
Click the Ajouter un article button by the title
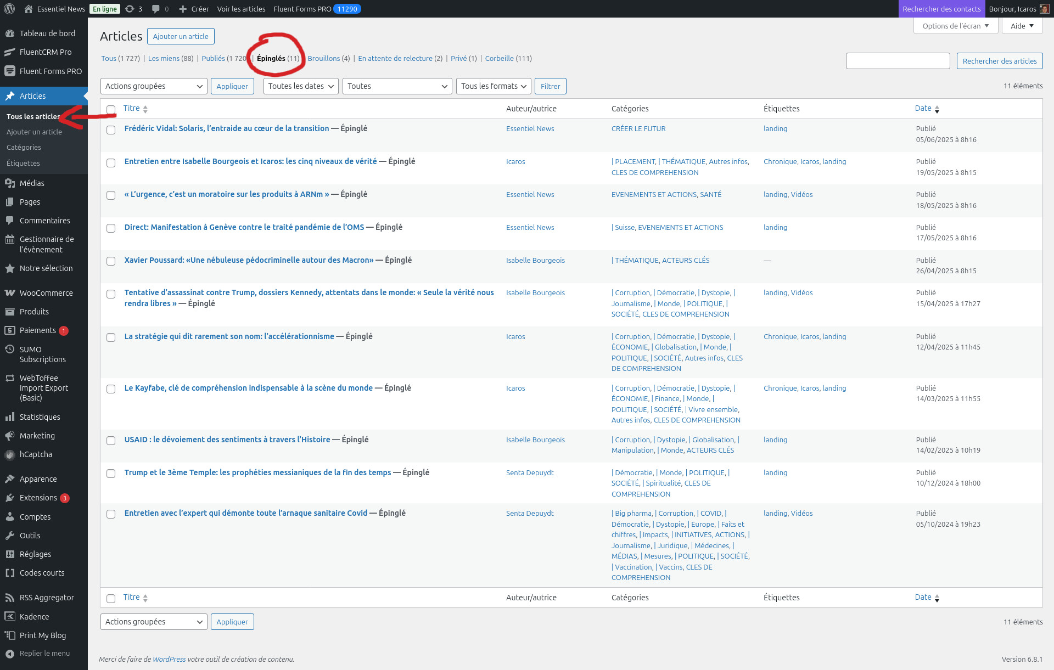(x=181, y=36)
